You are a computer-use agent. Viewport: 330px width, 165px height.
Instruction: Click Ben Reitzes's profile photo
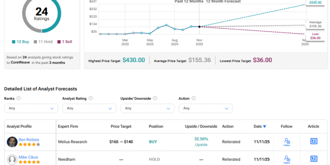[x=12, y=142]
